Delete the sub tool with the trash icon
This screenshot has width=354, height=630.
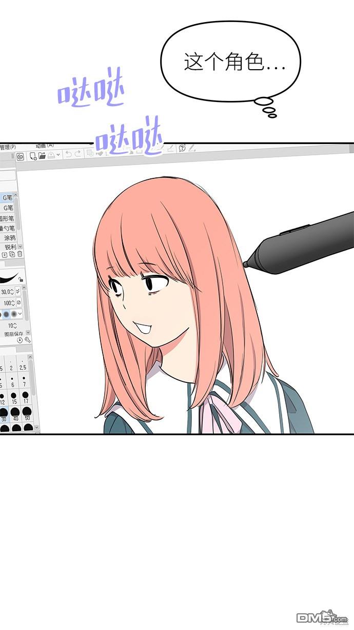pyautogui.click(x=20, y=254)
